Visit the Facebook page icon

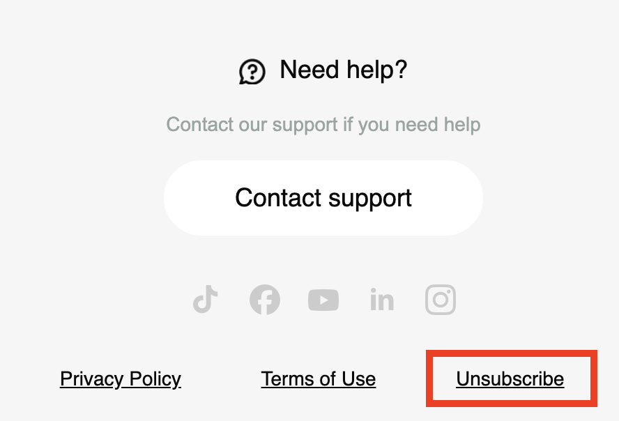click(x=265, y=300)
